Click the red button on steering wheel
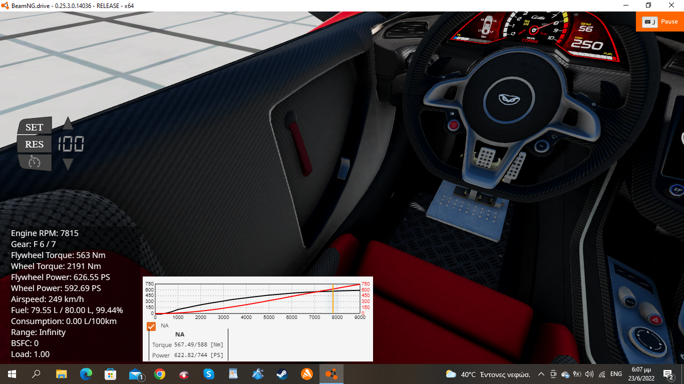Screen dimensions: 684x384 click(454, 125)
